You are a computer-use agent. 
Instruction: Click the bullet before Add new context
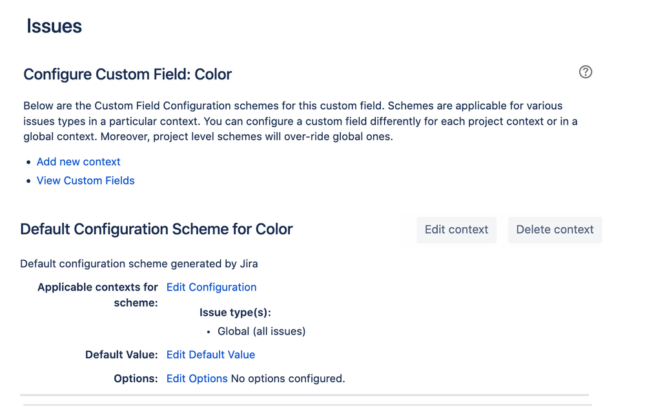(28, 162)
